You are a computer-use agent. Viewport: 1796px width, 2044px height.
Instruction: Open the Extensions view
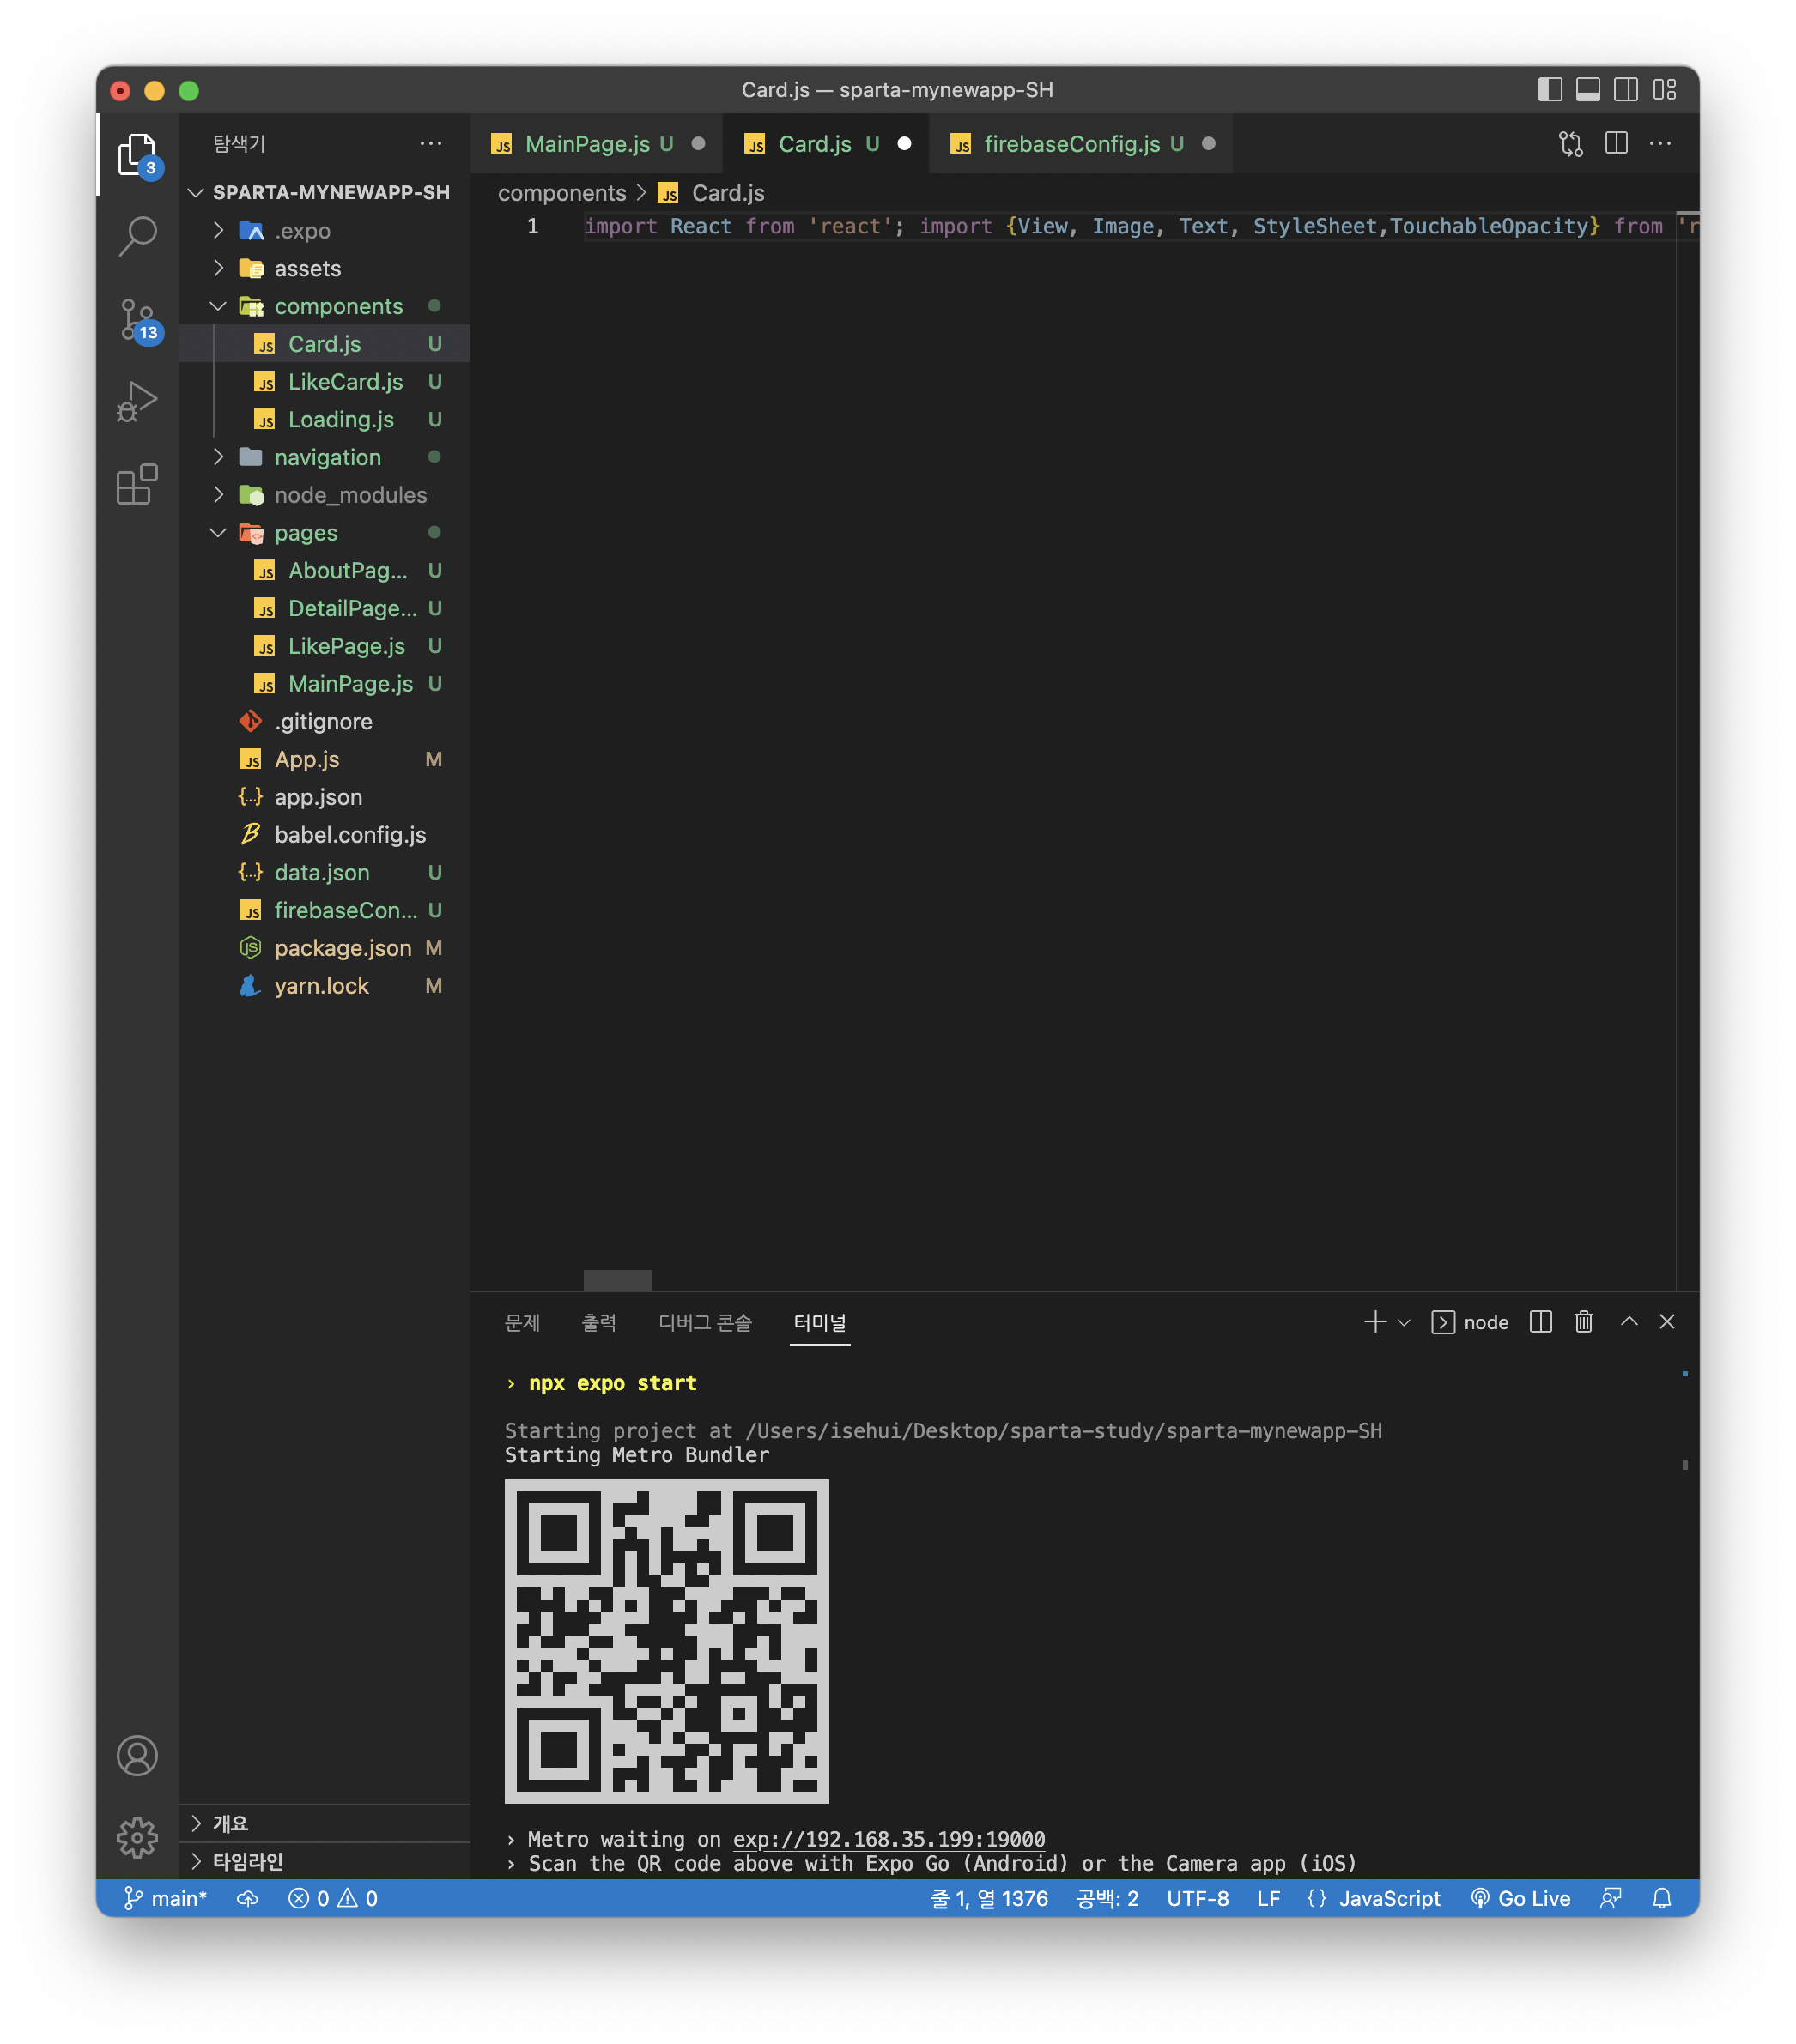click(x=138, y=485)
